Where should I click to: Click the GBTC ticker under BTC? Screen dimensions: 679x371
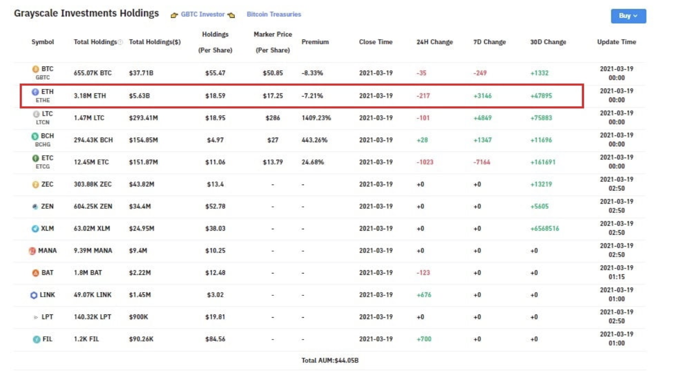tap(42, 78)
